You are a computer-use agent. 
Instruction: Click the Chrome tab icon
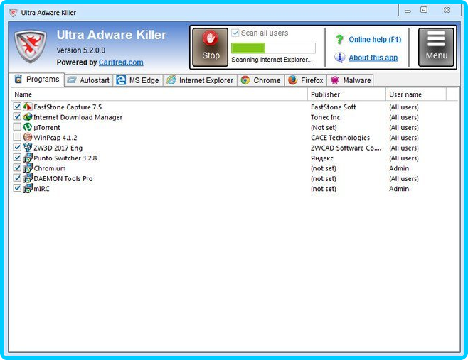(x=245, y=80)
